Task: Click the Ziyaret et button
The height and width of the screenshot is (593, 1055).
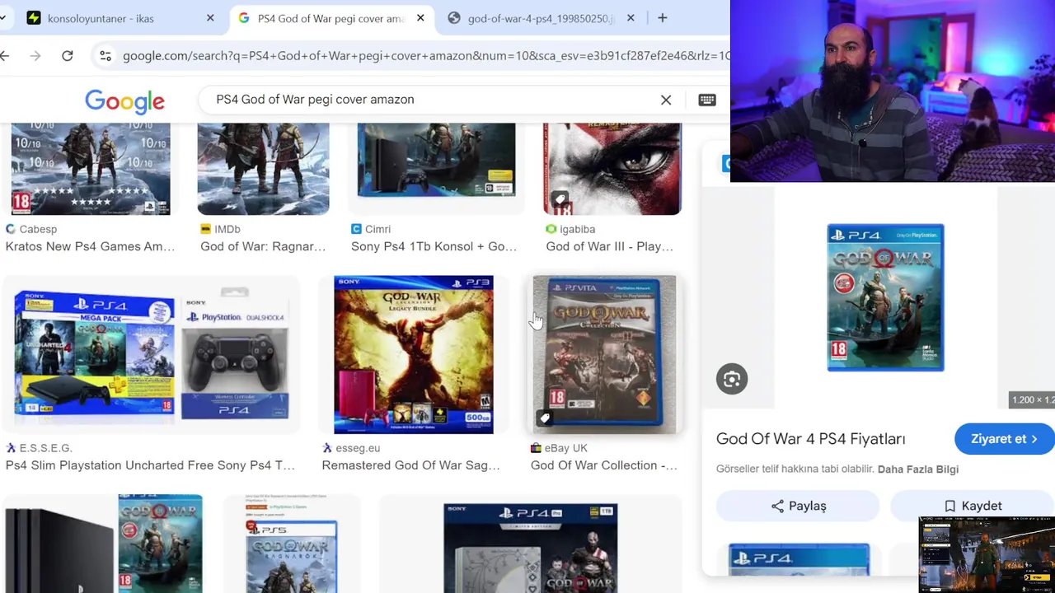Action: point(1004,439)
